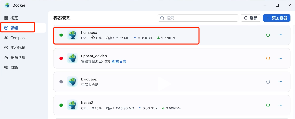Toggle power for baota2 container
Viewport: 295px width, 119px height.
point(268,105)
